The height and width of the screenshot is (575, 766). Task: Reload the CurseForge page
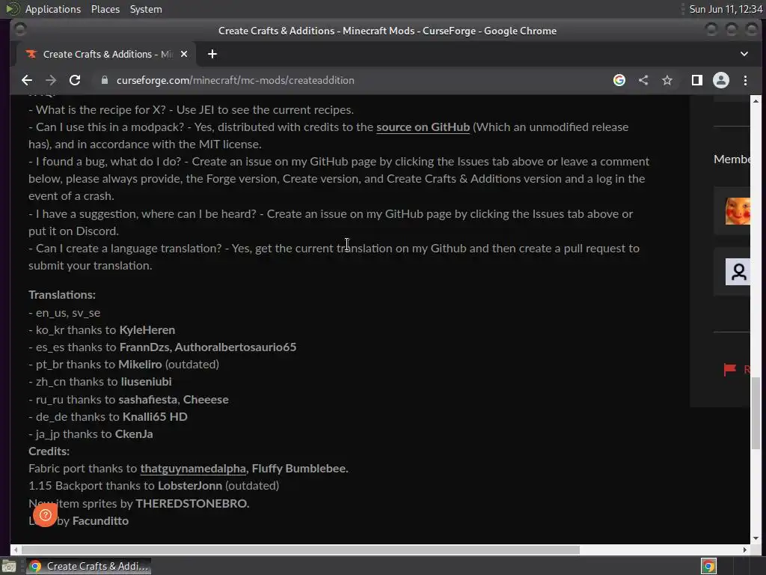pyautogui.click(x=75, y=80)
